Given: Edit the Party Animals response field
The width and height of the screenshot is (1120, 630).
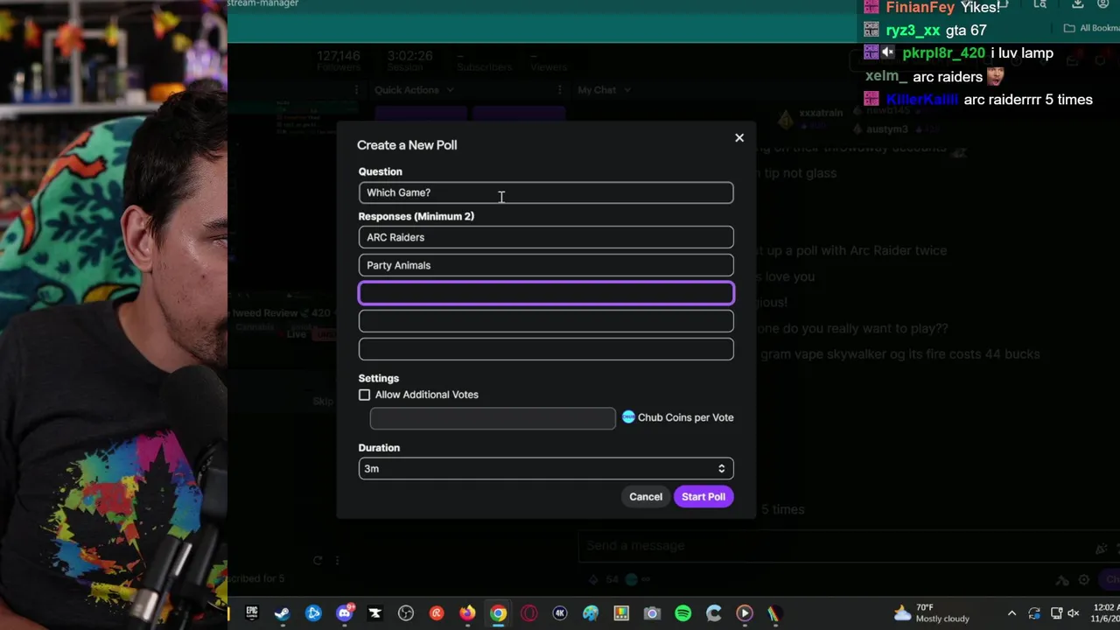Looking at the screenshot, I should tap(546, 265).
